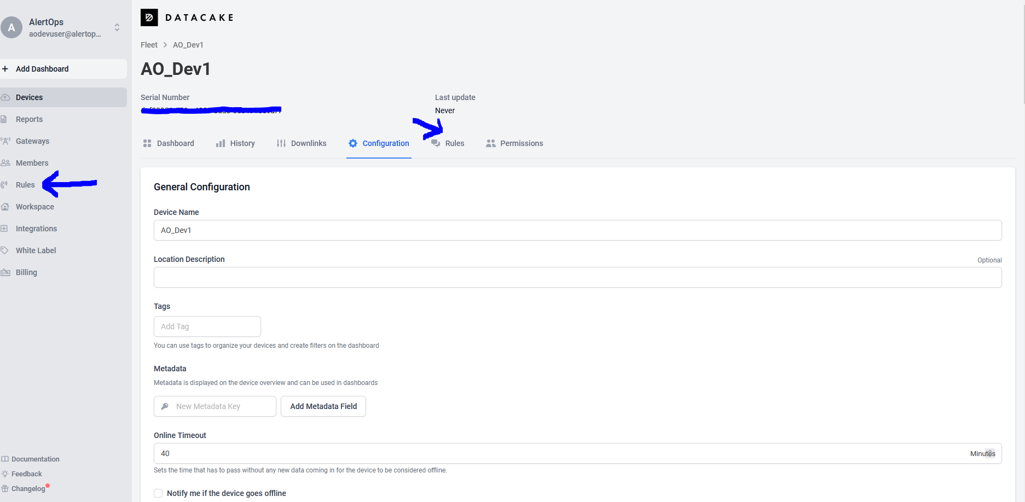Open Reports from the sidebar
The height and width of the screenshot is (502, 1025).
(x=29, y=119)
